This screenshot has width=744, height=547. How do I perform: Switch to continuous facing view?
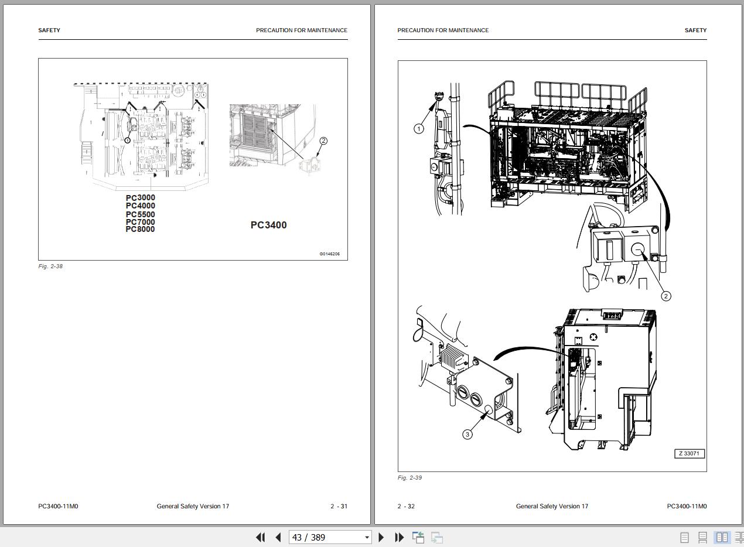click(x=739, y=537)
